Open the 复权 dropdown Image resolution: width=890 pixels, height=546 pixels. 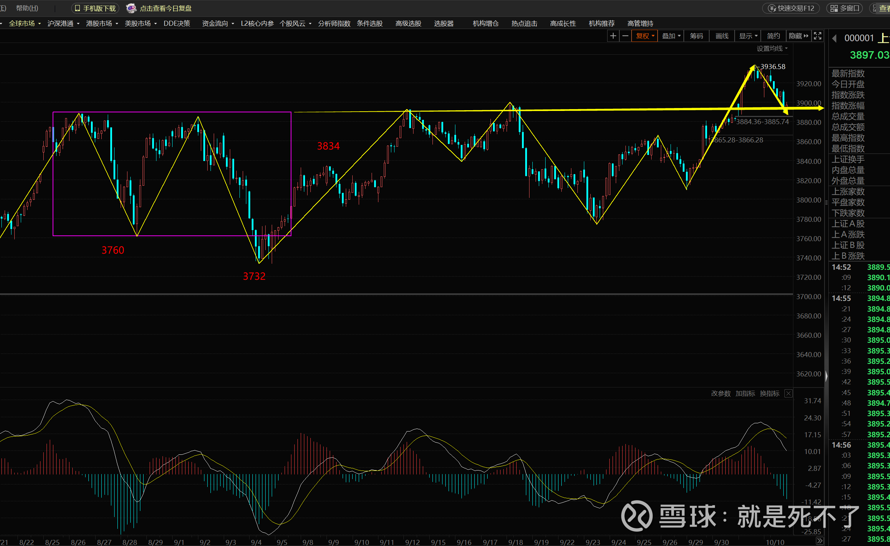click(644, 36)
